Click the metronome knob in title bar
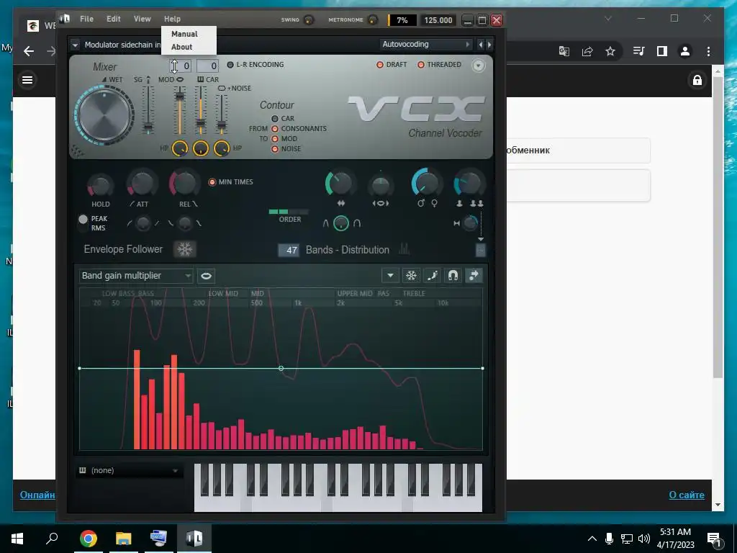This screenshot has height=553, width=737. tap(372, 19)
